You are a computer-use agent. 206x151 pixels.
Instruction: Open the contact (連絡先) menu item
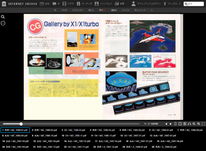114,10
